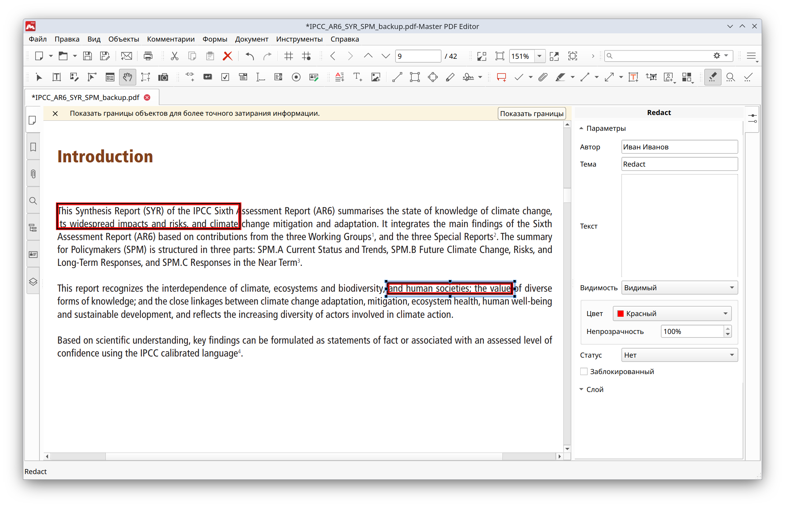
Task: Insert an image using picture icon
Action: (x=376, y=77)
